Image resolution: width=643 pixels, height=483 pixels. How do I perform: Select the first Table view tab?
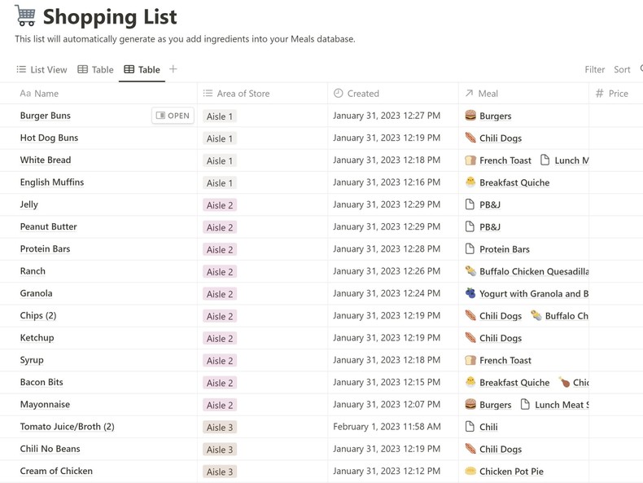(x=95, y=70)
